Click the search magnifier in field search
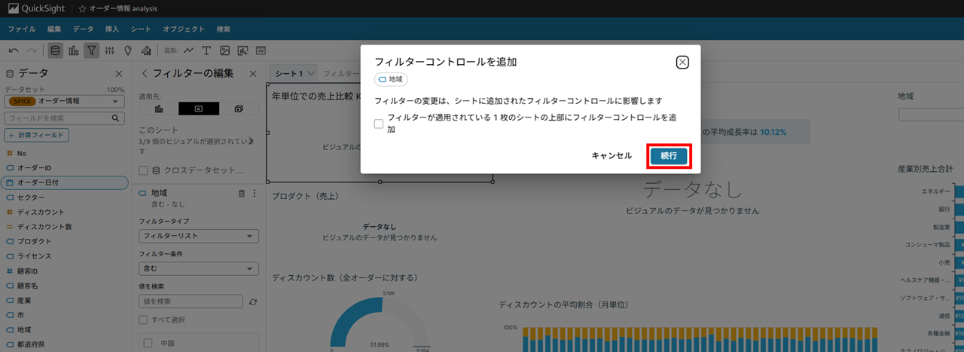964x352 pixels. tap(116, 118)
